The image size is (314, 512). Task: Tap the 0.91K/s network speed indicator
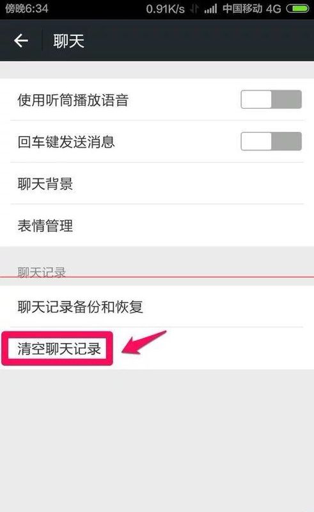tap(165, 9)
